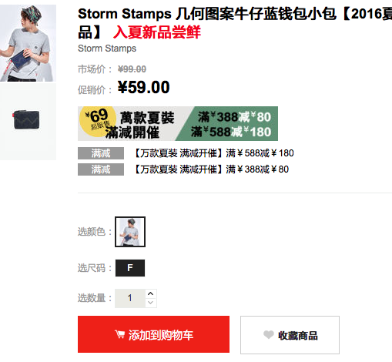The width and height of the screenshot is (392, 362).
Task: View the model holding wallet thumbnail
Action: pos(28,43)
